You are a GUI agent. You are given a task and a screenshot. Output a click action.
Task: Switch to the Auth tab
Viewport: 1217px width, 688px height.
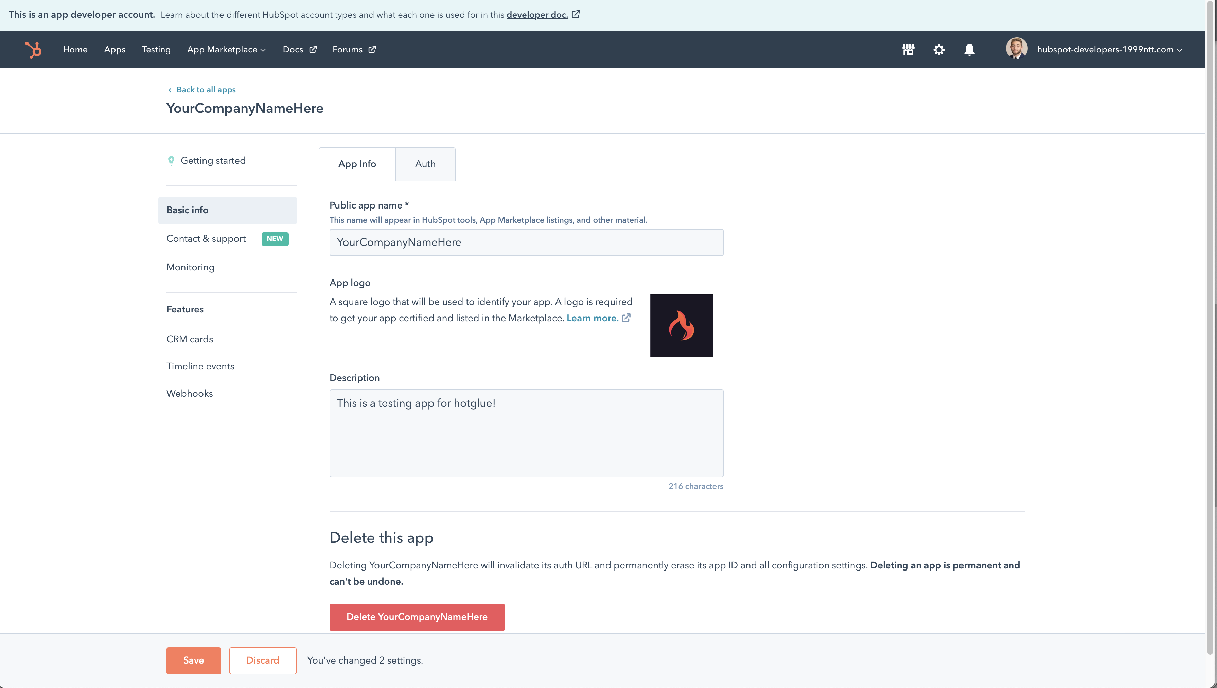point(425,164)
